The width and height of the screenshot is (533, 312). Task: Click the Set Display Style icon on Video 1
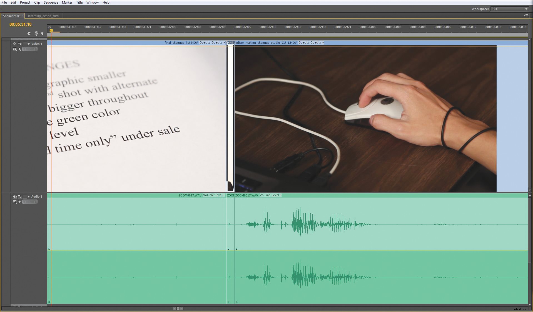(15, 49)
